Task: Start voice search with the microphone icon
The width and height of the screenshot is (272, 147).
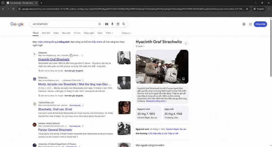Action: point(112,24)
